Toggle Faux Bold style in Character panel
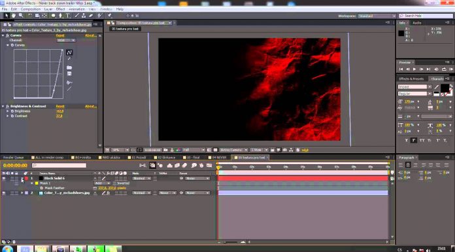455x252 pixels. coord(407,140)
